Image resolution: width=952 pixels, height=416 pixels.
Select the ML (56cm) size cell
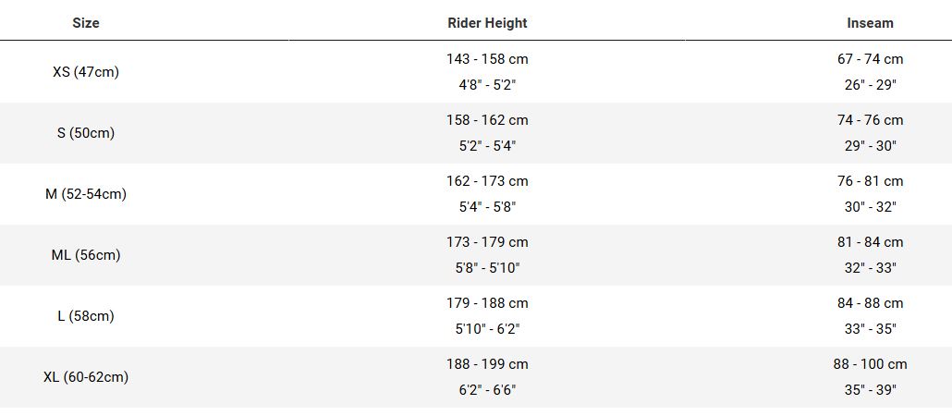click(86, 255)
